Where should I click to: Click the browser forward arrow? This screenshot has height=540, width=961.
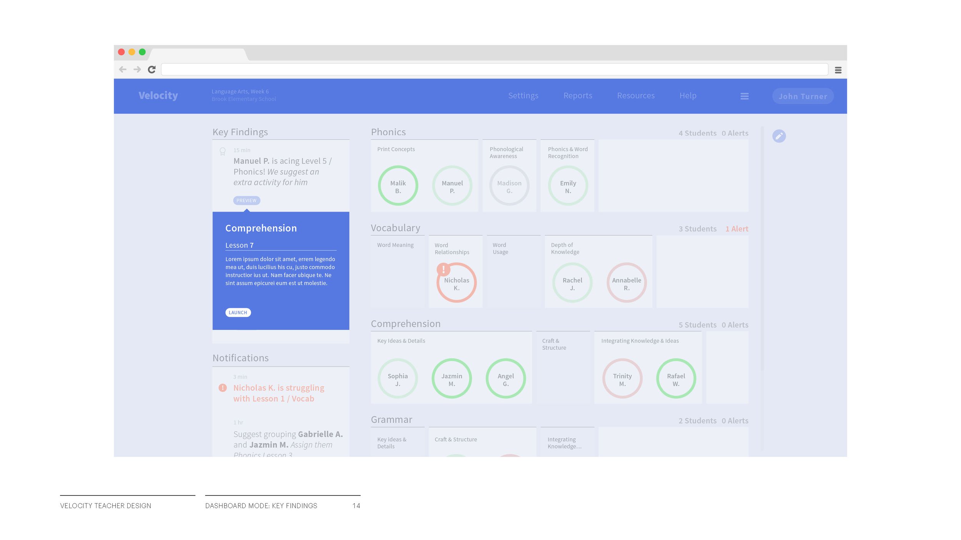[137, 70]
